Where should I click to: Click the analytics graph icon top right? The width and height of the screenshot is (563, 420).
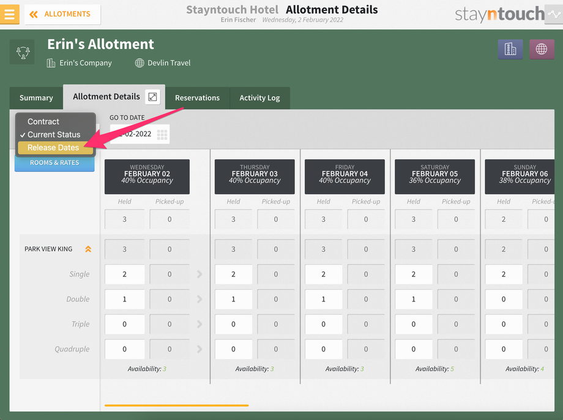click(554, 14)
